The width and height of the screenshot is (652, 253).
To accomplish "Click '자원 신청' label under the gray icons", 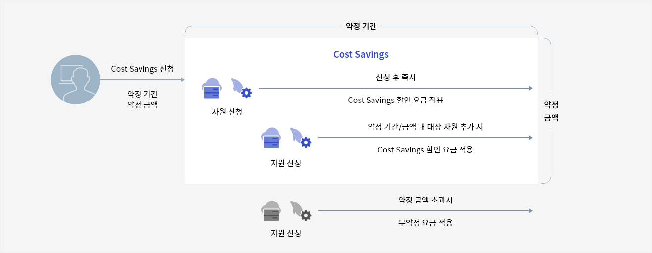I will coord(286,233).
